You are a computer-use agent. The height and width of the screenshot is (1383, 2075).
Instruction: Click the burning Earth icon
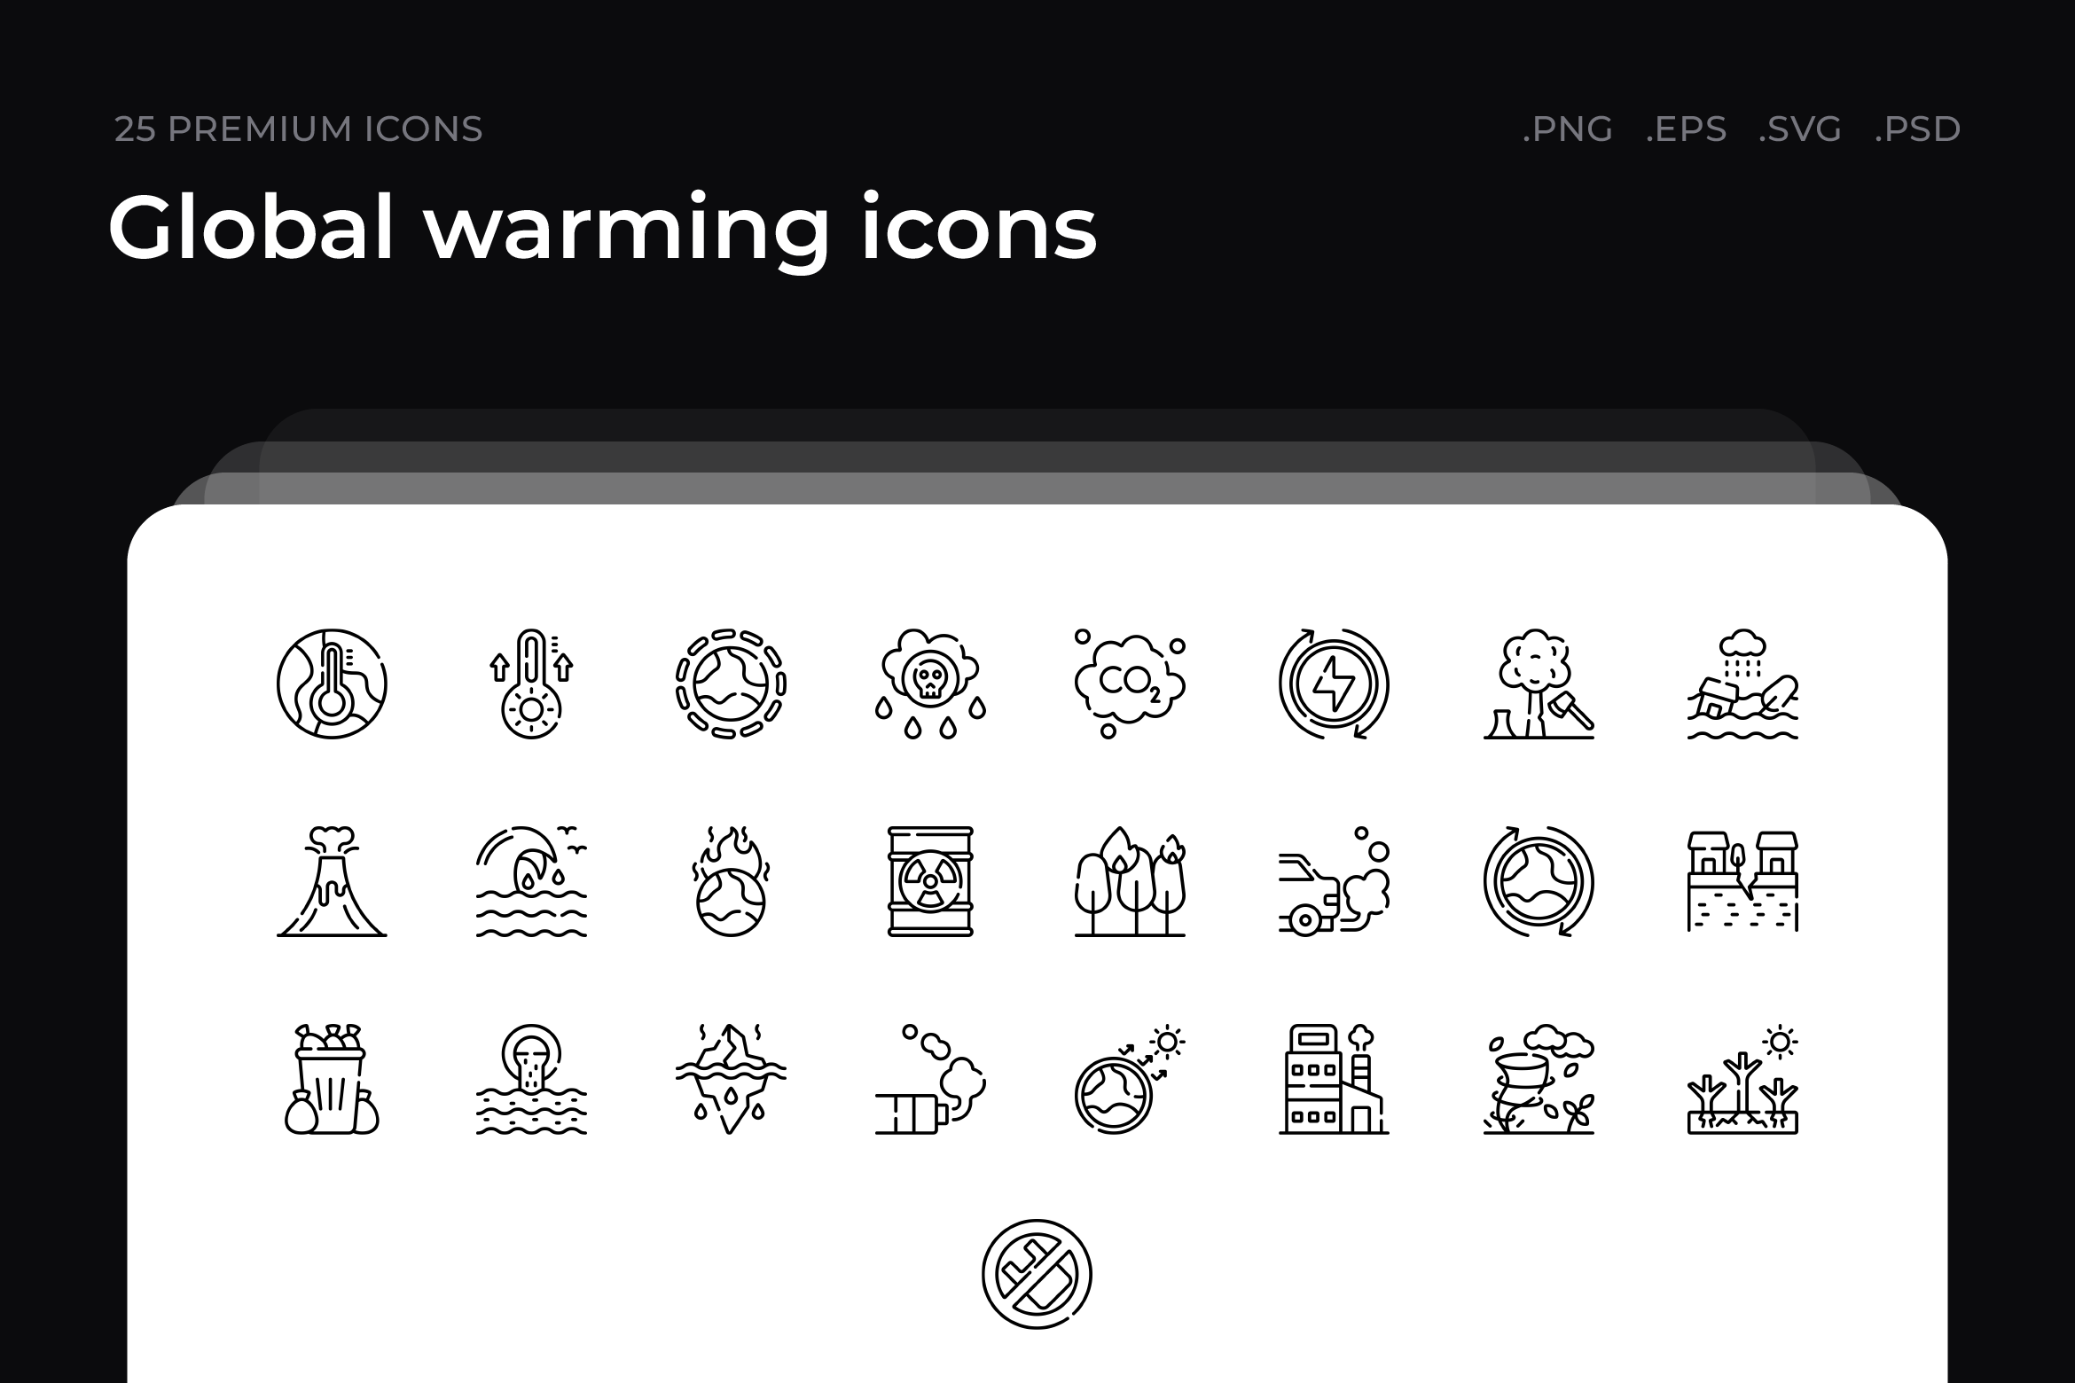tap(731, 882)
